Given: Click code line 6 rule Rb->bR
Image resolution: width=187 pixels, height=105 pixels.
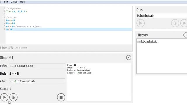Looking at the screenshot, I should [x=11, y=23].
